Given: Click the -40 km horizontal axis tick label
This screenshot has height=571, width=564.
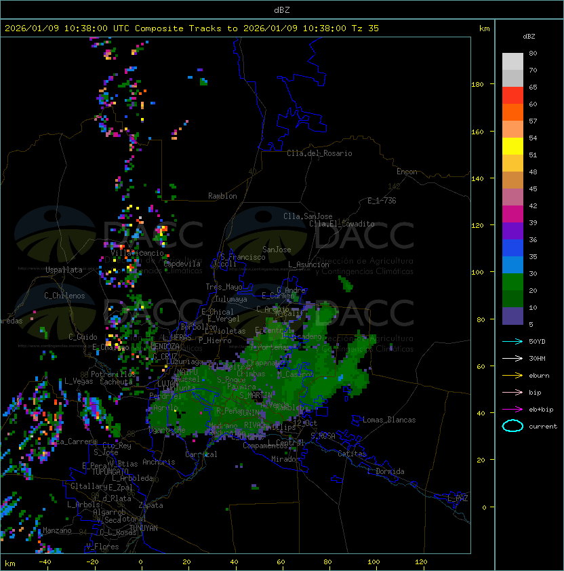Looking at the screenshot, I should [45, 562].
